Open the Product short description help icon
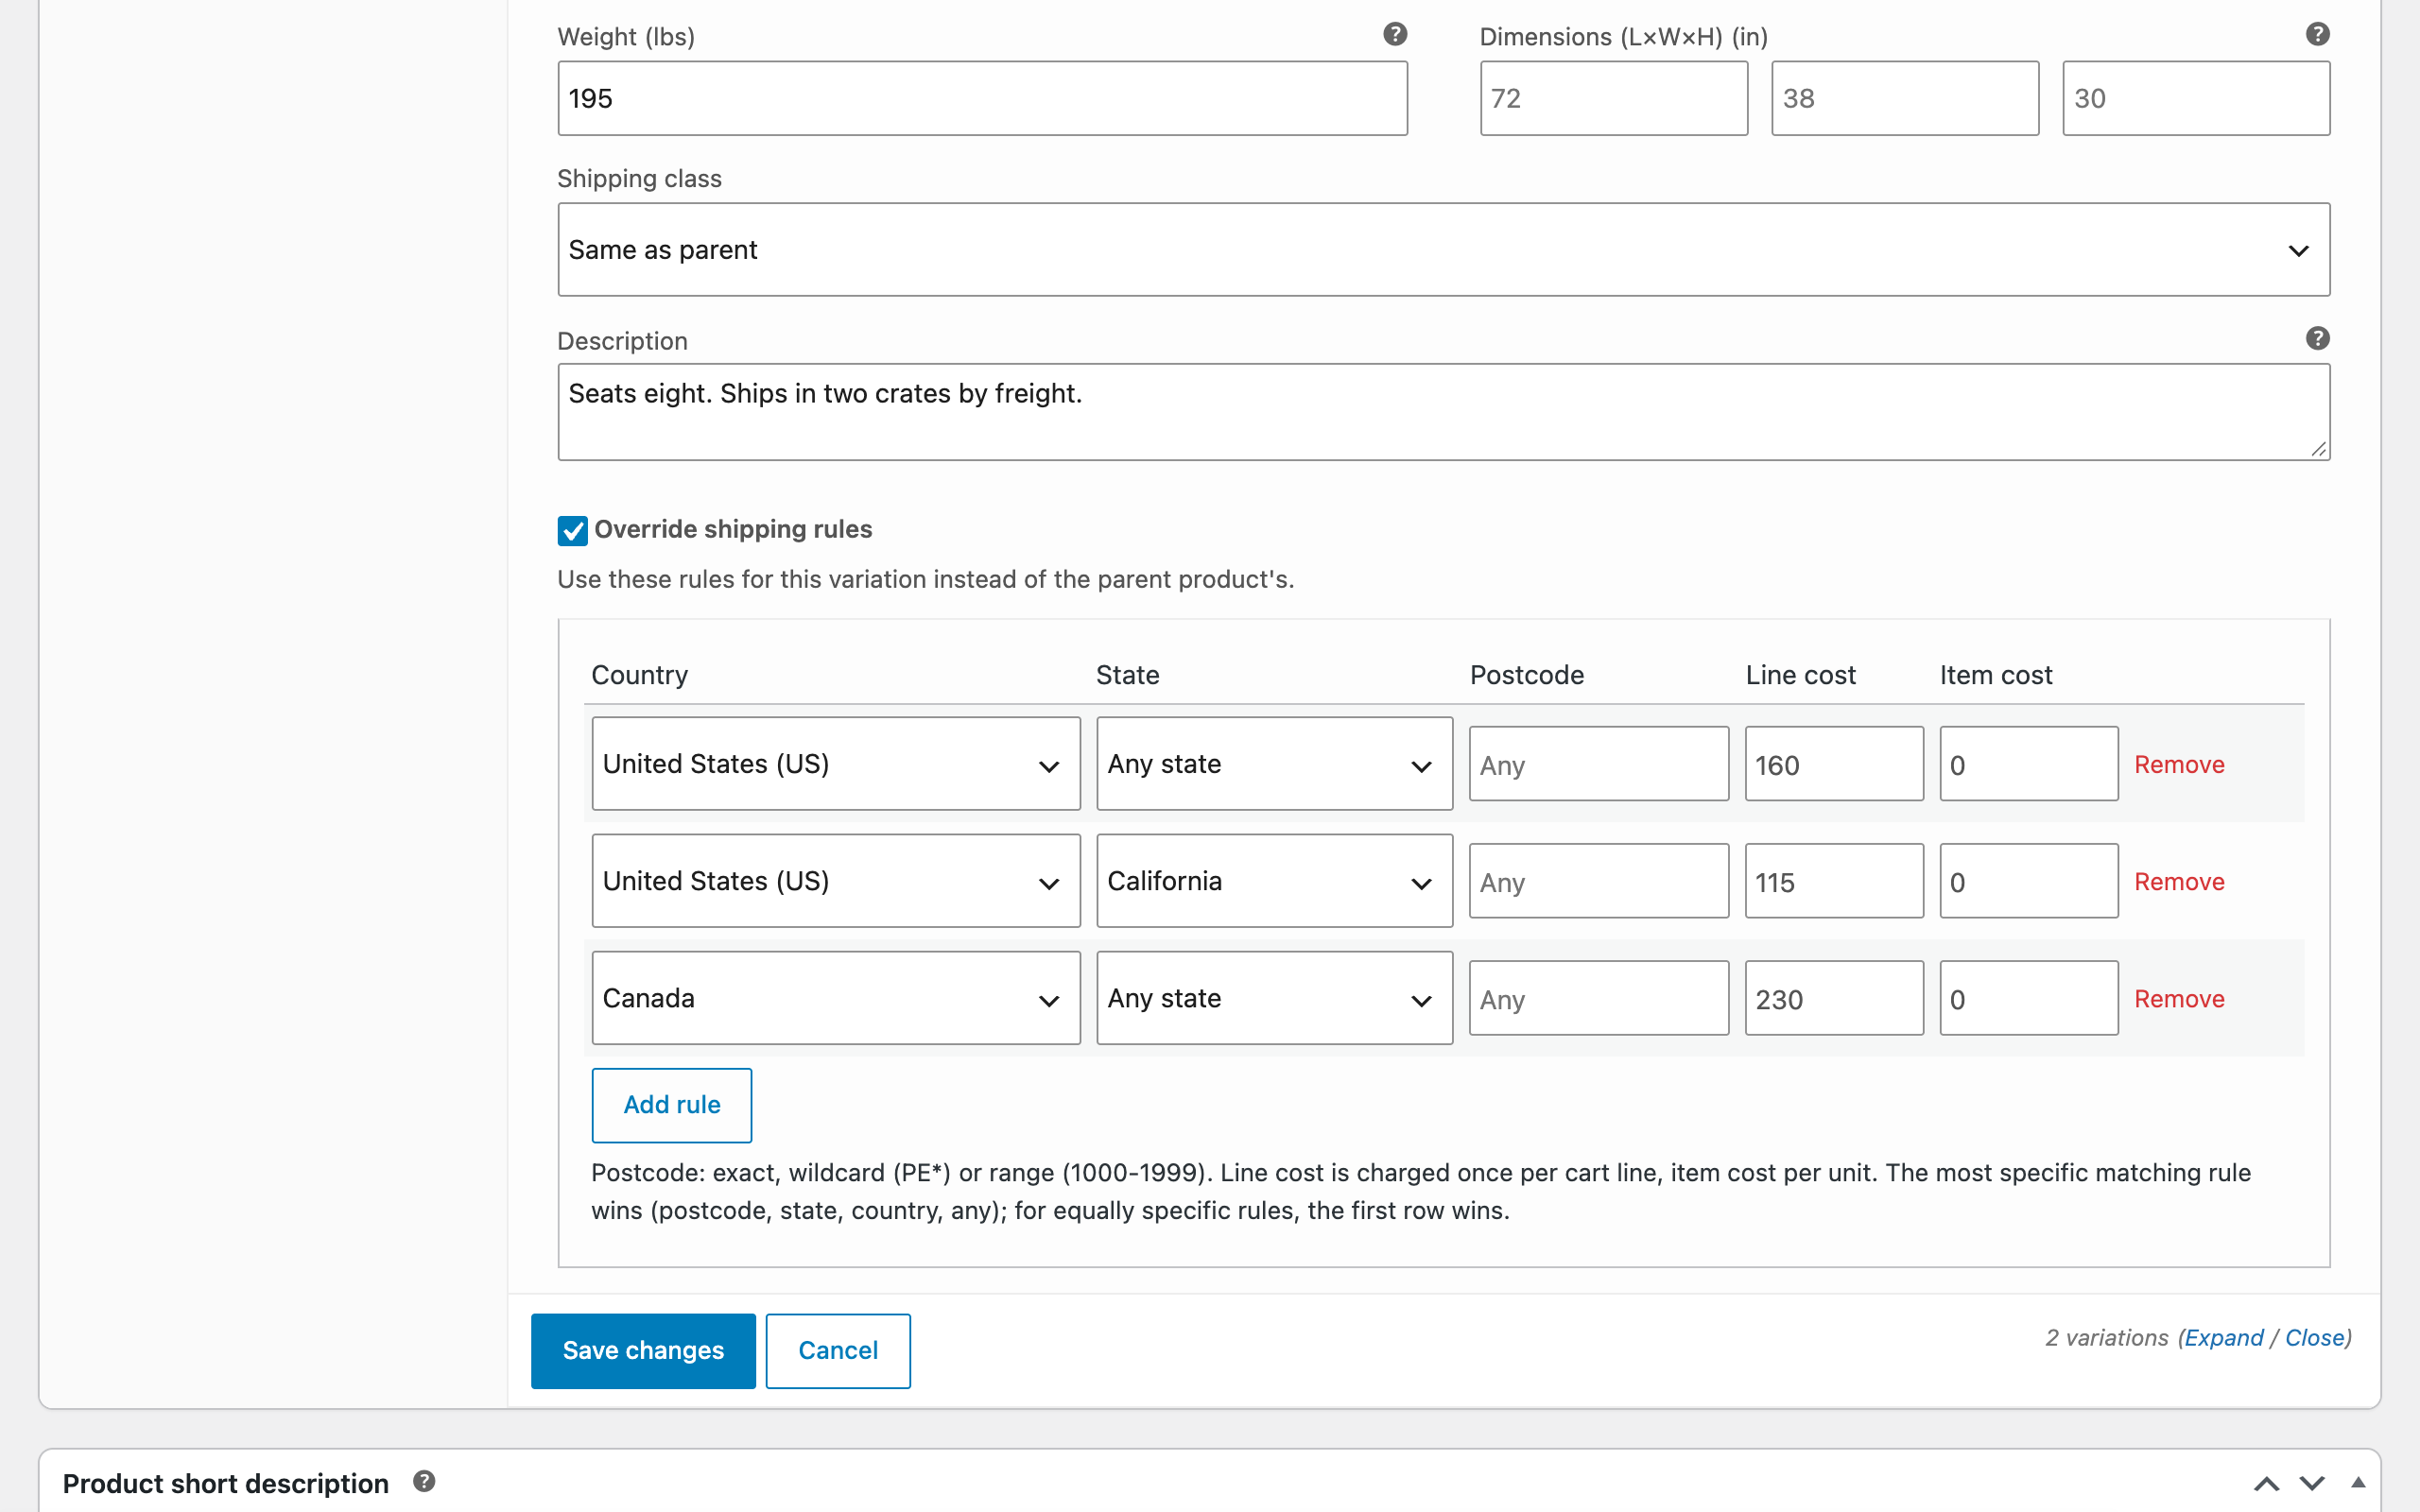This screenshot has height=1512, width=2420. click(424, 1481)
